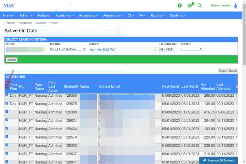
Task: Sort by the Hrs Attended column header
Action: point(207,87)
